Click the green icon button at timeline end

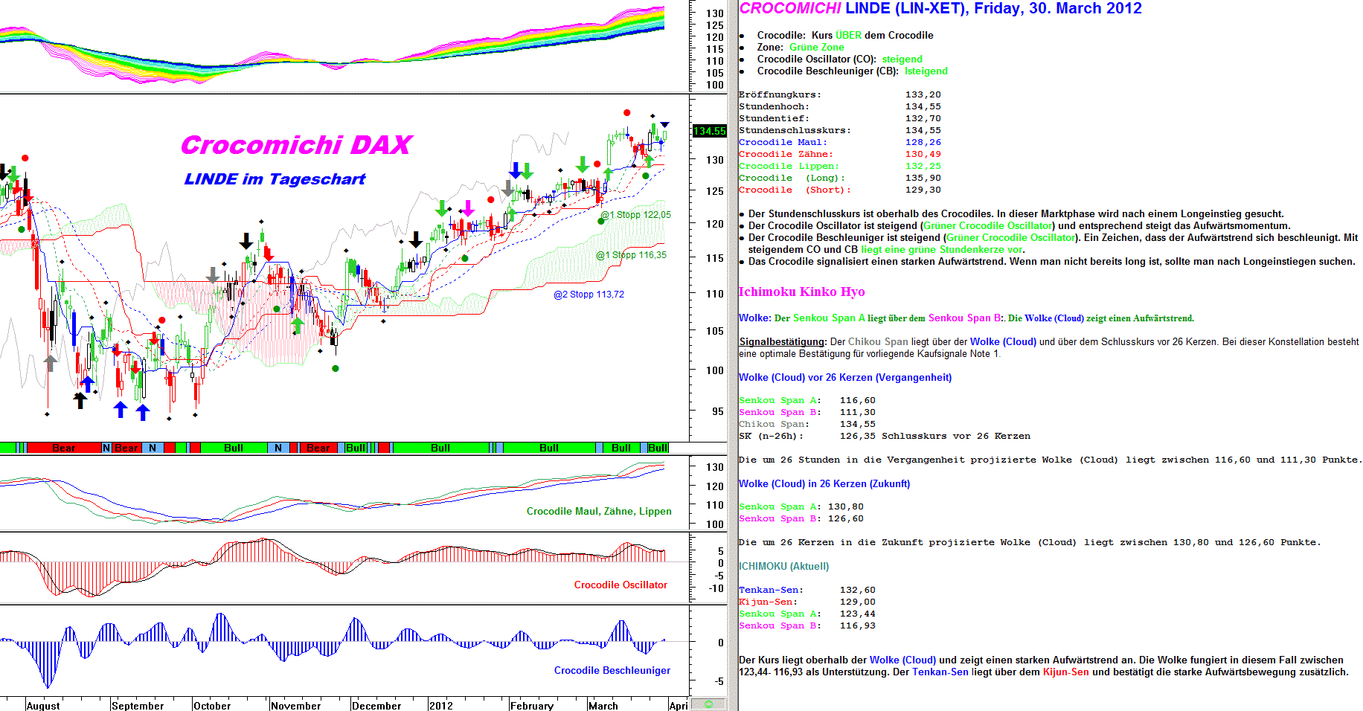click(708, 704)
